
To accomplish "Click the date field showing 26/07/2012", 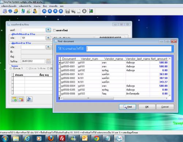I will [x=33, y=61].
